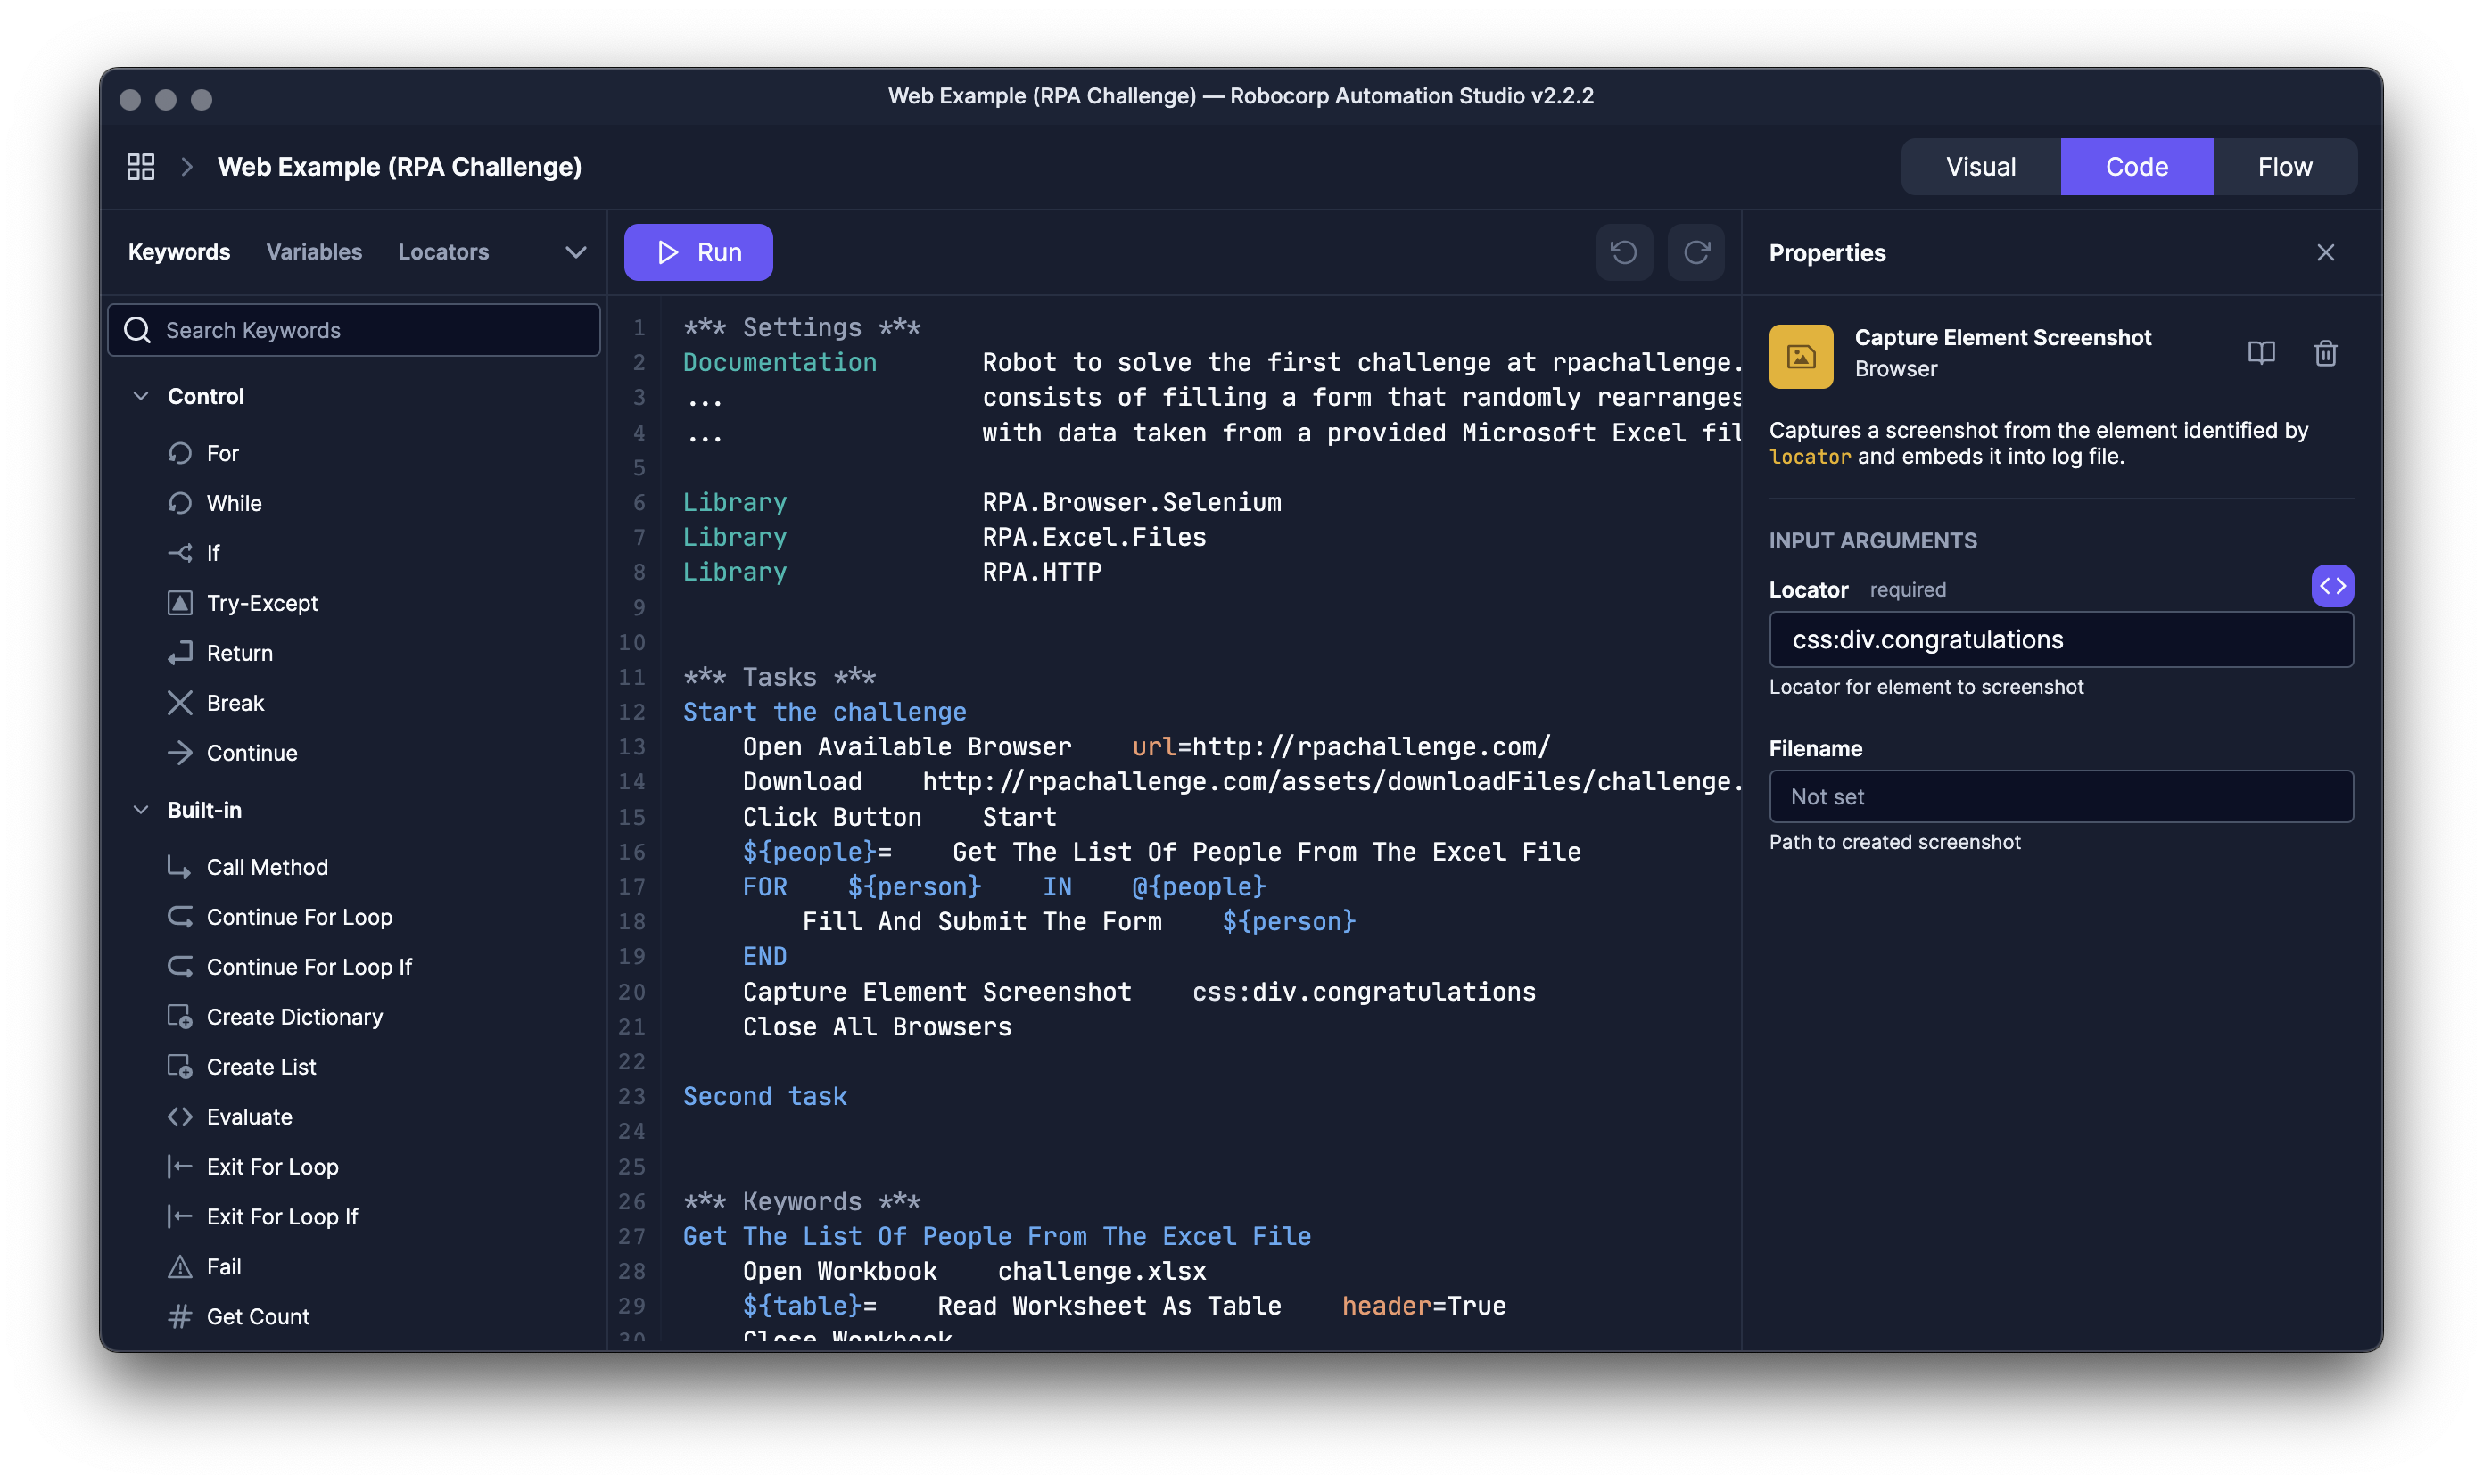Select the Return keyword icon
The width and height of the screenshot is (2483, 1484).
click(x=180, y=653)
